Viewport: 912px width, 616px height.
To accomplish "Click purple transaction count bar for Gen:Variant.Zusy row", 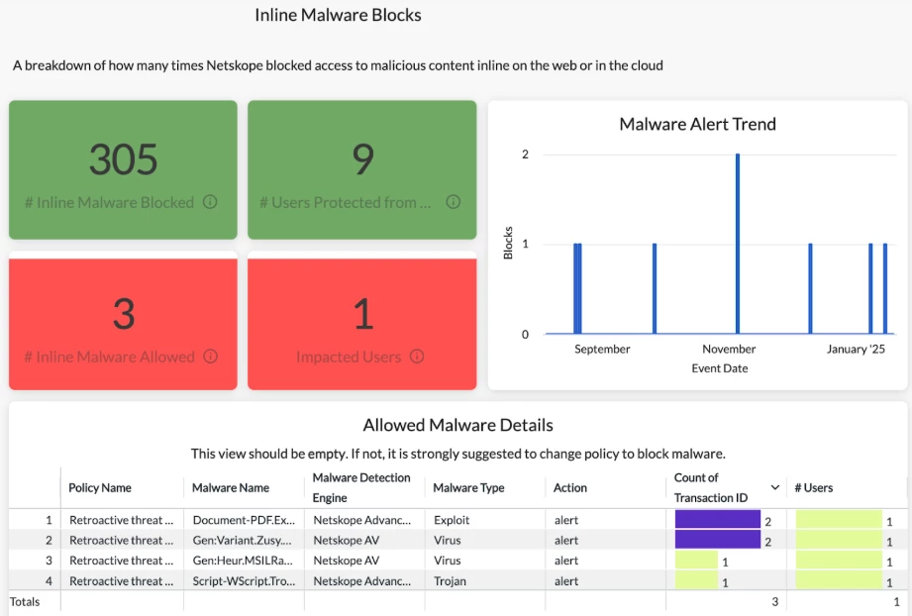I will pos(718,539).
